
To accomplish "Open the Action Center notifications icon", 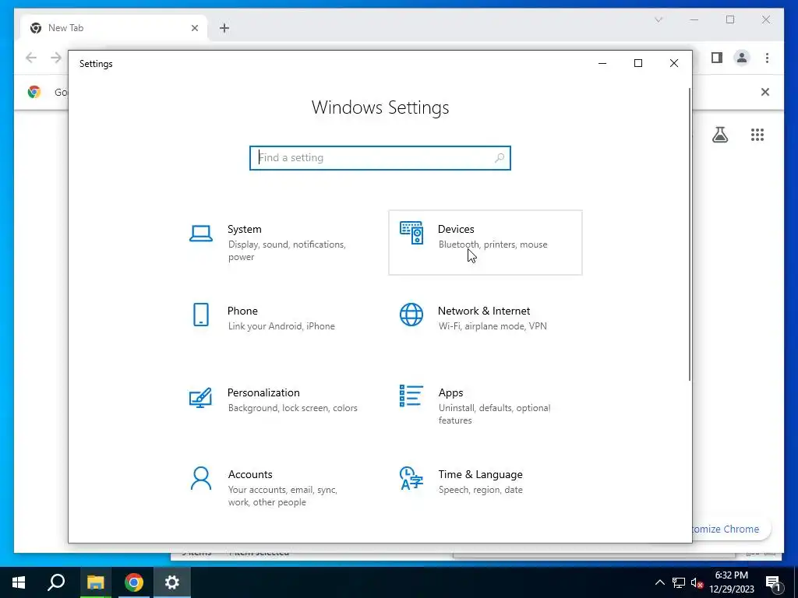I will click(774, 583).
